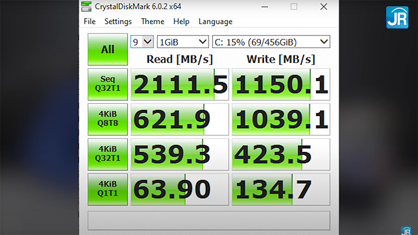Open the Settings menu
The image size is (418, 235).
118,21
